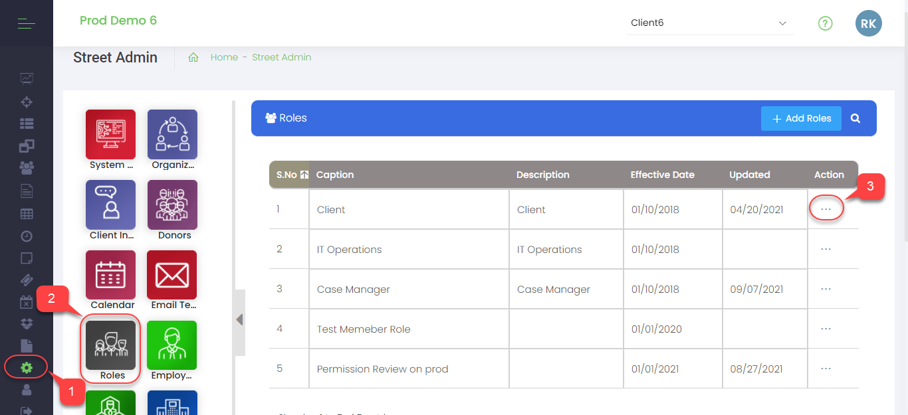Viewport: 908px width, 415px height.
Task: Open the dashboard chart icon in sidebar
Action: [x=27, y=79]
